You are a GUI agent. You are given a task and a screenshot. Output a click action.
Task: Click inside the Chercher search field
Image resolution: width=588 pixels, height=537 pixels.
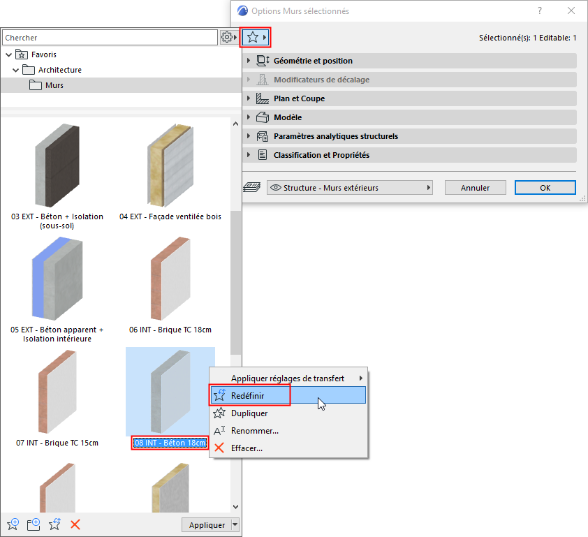coord(105,37)
